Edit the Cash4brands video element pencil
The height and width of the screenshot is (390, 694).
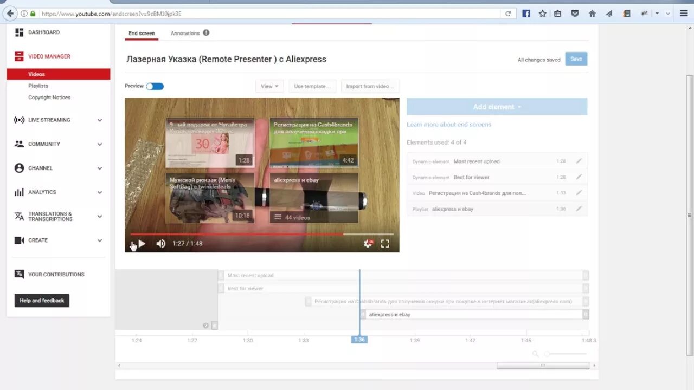(x=579, y=192)
